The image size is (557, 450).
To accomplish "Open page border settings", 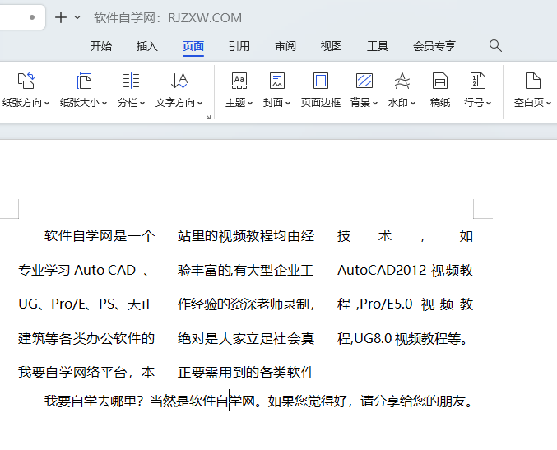I will [x=321, y=90].
